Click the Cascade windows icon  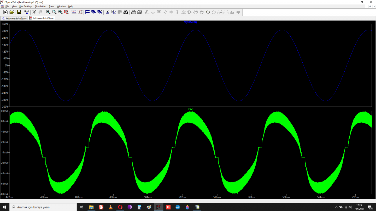click(94, 12)
